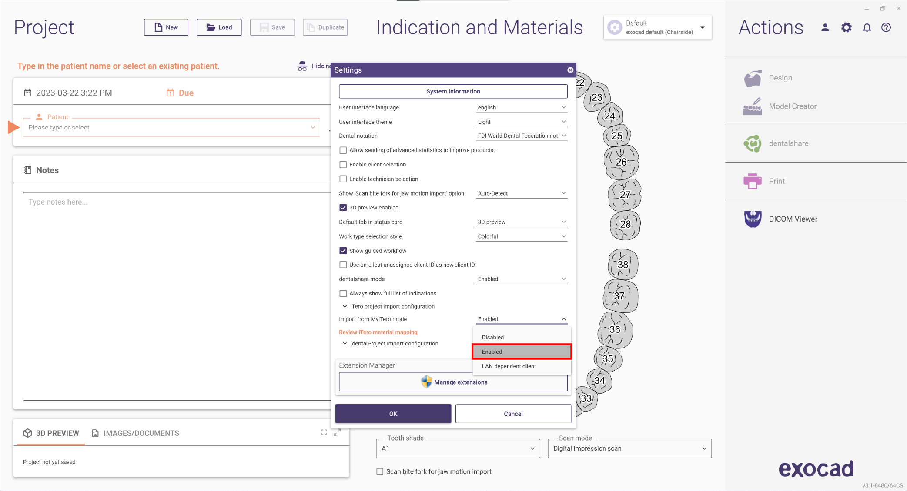907x491 pixels.
Task: Enable client selection checkbox
Action: click(x=343, y=165)
